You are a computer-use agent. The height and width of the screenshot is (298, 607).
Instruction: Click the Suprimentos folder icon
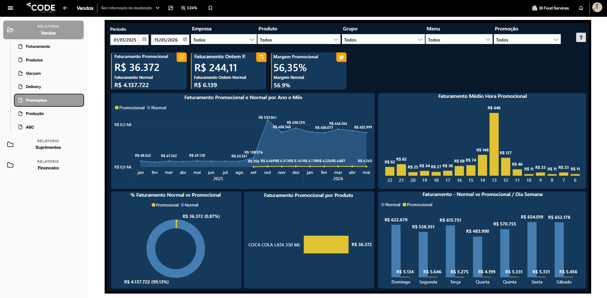click(10, 144)
